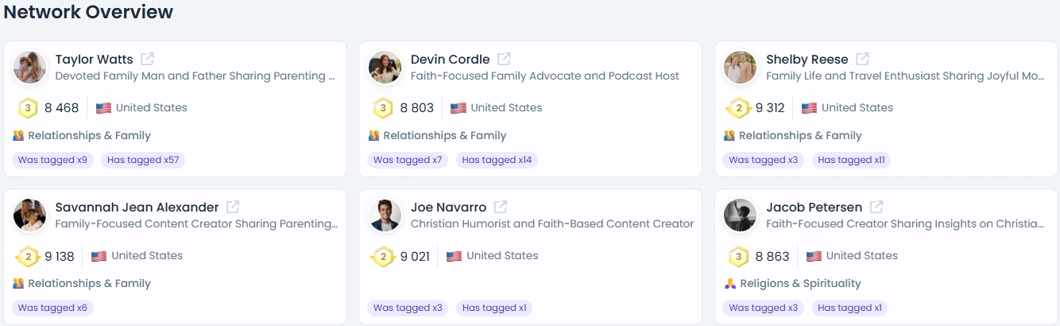Screen dimensions: 1060x326
Task: Open Jacob Petersen name link
Action: pyautogui.click(x=814, y=208)
